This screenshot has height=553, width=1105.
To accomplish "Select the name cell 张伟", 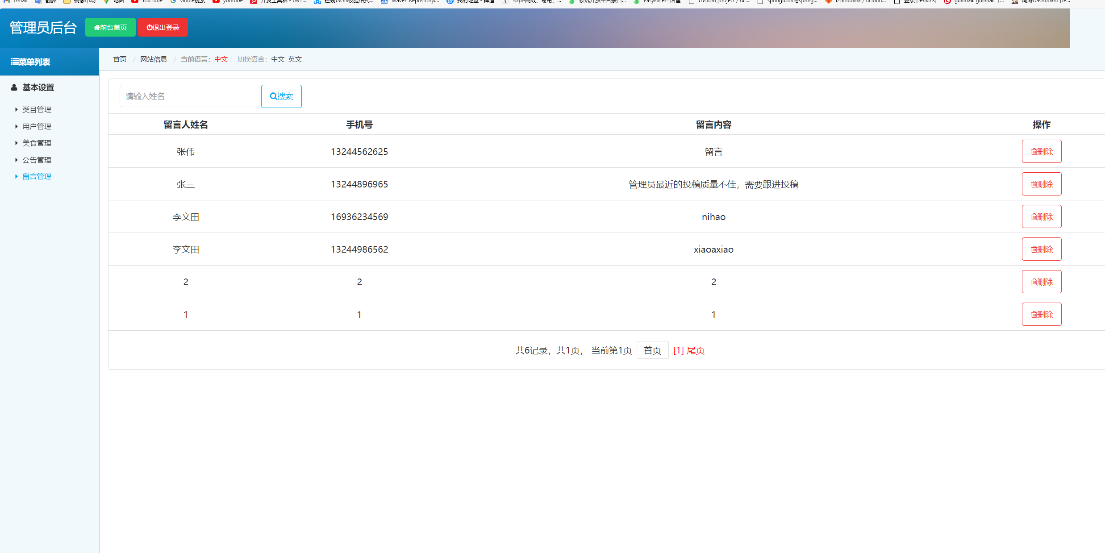I will tap(186, 152).
